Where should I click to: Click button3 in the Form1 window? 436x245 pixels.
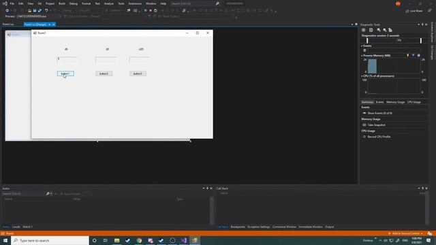(138, 73)
